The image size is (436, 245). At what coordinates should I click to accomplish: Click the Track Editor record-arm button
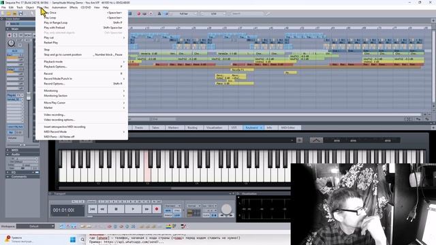9,35
